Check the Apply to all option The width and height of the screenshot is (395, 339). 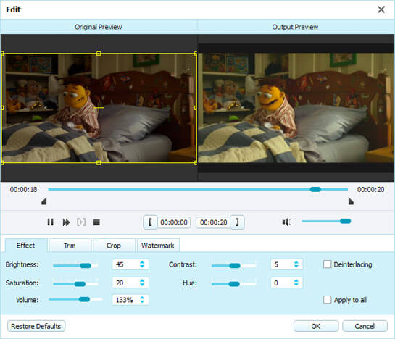(x=328, y=299)
